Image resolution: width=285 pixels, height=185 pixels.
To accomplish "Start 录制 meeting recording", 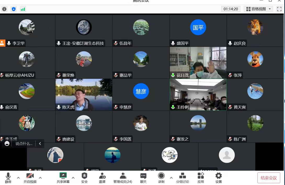I will point(161,178).
